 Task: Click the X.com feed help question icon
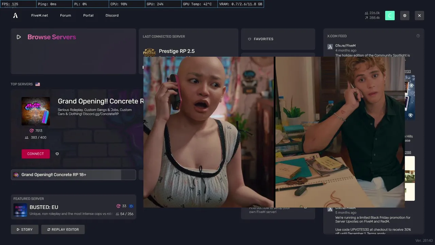point(418,36)
